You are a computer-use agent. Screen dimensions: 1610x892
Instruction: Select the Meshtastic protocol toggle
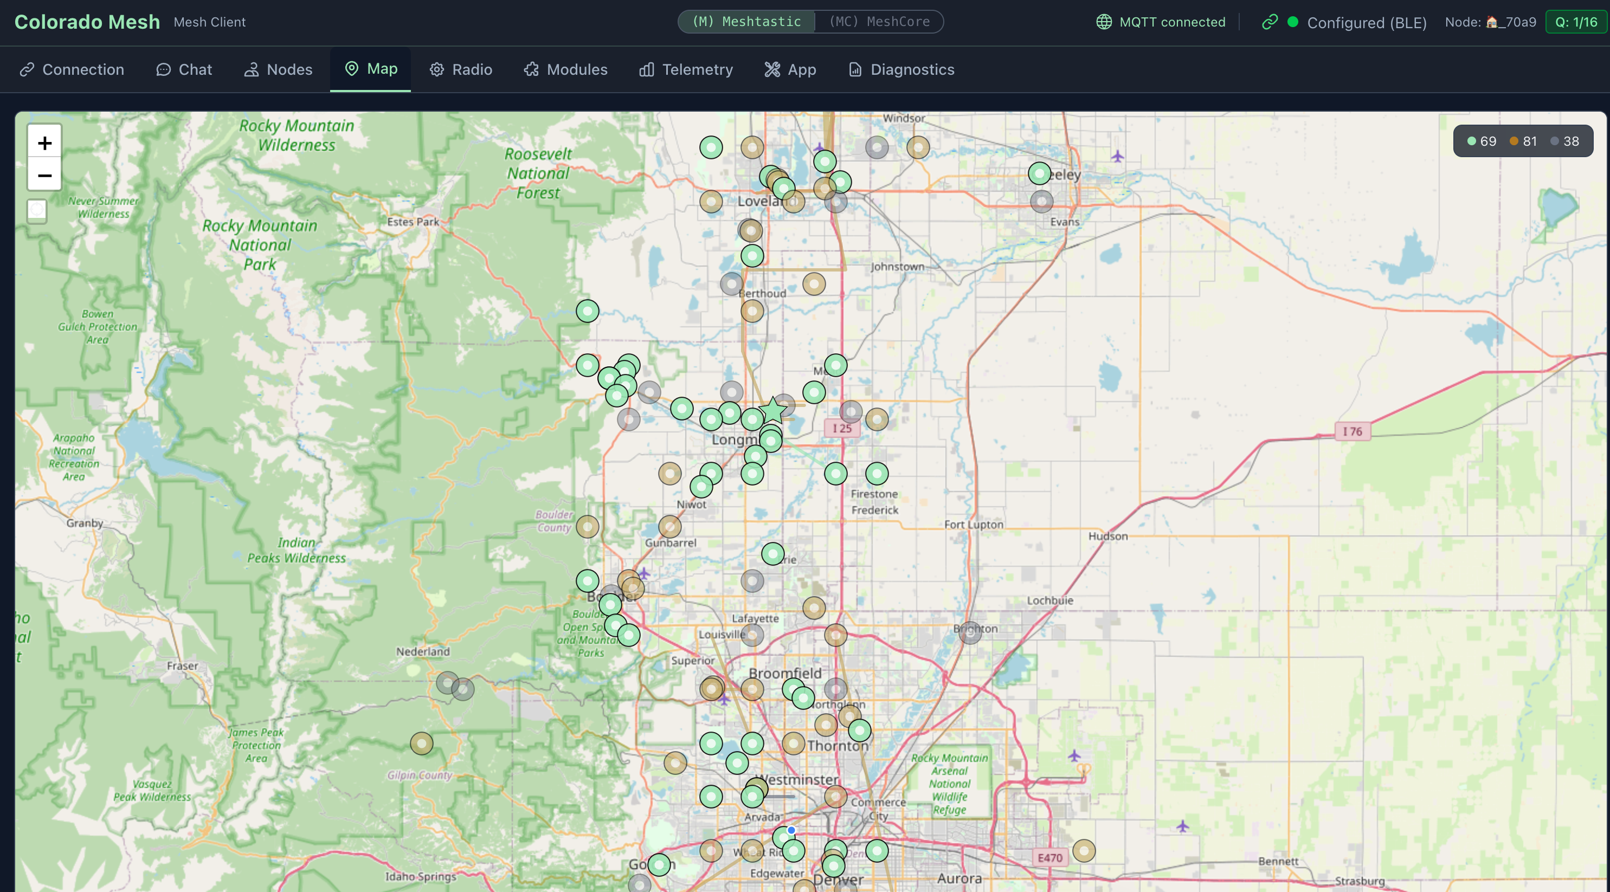point(747,22)
